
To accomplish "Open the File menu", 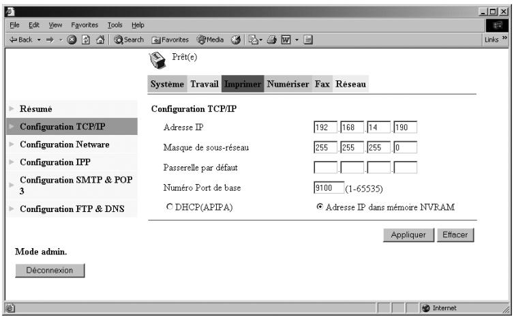I will click(x=14, y=25).
